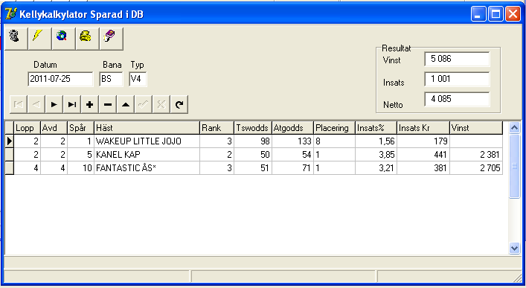Viewport: 526px width, 288px height.
Task: Click the Tswodds column header
Action: point(253,128)
